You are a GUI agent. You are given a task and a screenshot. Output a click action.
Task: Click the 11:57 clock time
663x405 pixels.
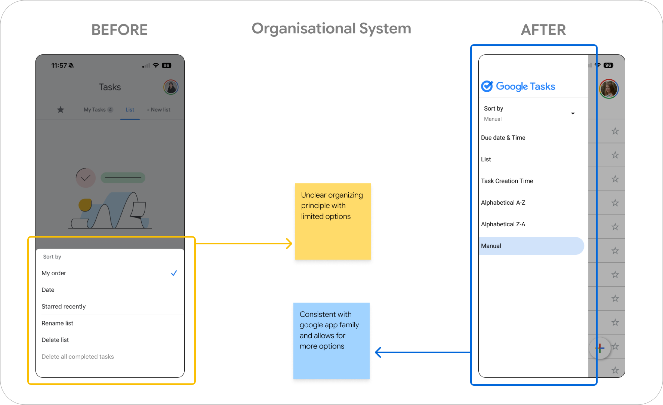point(59,66)
